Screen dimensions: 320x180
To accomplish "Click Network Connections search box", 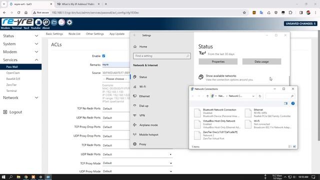I will click(280, 96).
